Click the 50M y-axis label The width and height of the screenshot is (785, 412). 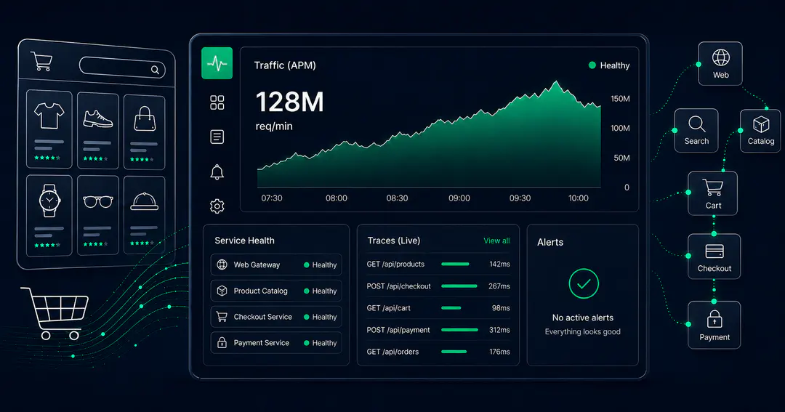(621, 158)
